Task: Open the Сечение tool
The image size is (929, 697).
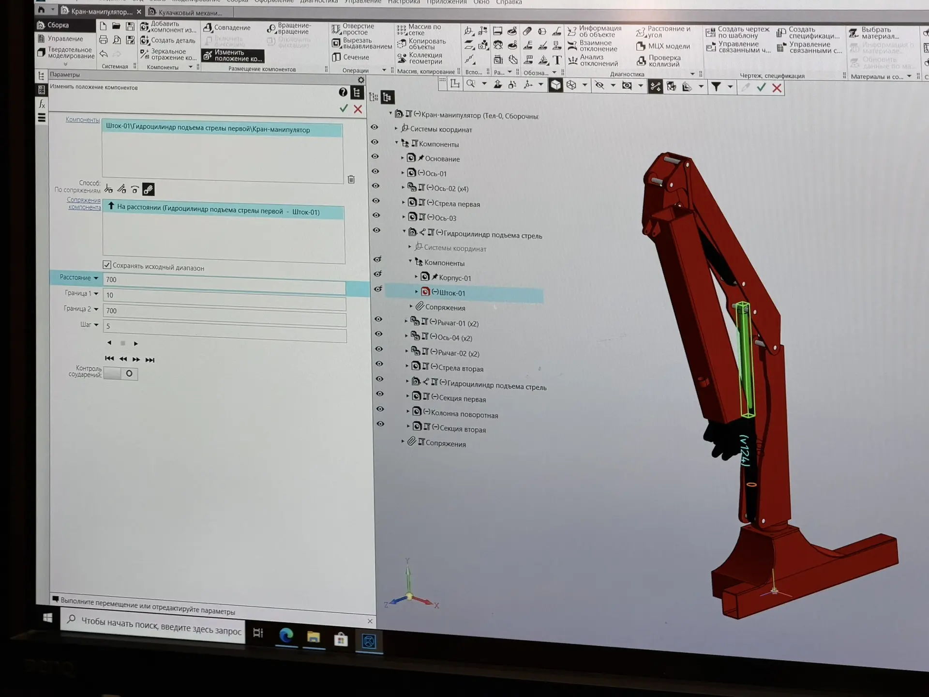Action: (x=351, y=57)
